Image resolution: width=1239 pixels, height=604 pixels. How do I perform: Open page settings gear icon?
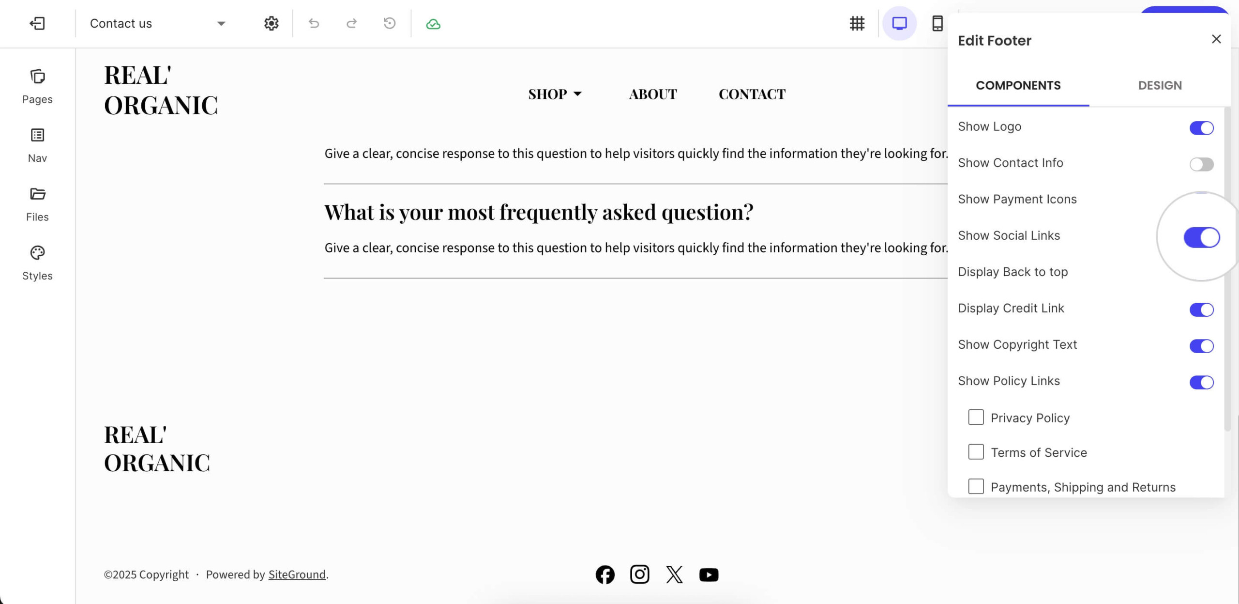click(271, 23)
